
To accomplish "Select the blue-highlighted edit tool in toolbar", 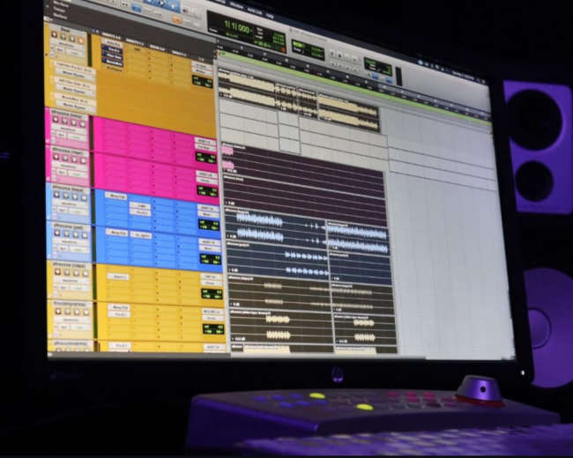I will (x=161, y=4).
